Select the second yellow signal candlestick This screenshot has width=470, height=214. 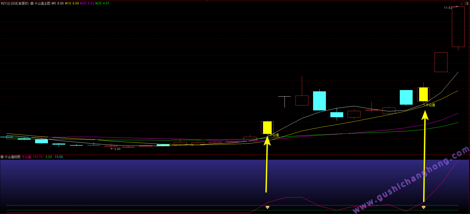(x=423, y=94)
